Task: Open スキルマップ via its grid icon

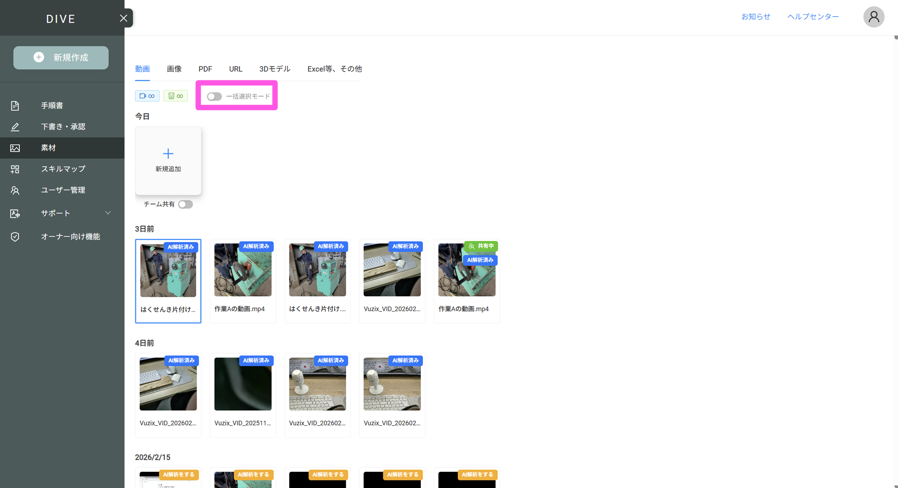Action: pyautogui.click(x=15, y=169)
